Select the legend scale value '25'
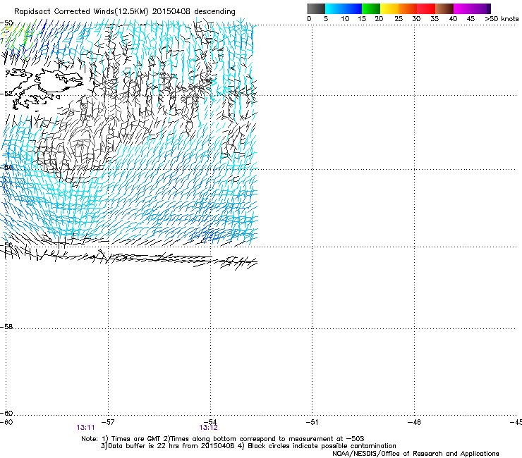The image size is (522, 458). (x=399, y=19)
